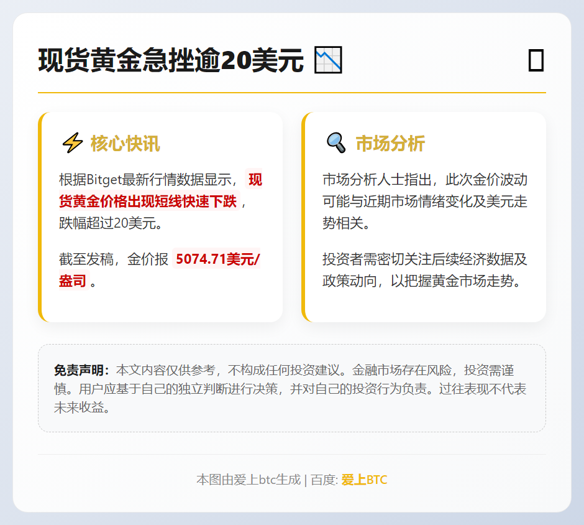
Task: Click the footer text 本图由爱上btc生成
Action: [249, 480]
